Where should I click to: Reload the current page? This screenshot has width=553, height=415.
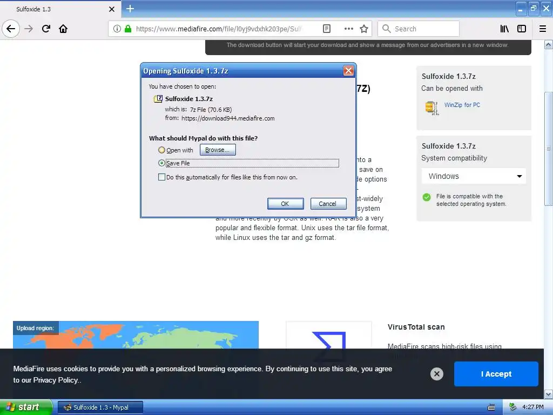point(46,29)
